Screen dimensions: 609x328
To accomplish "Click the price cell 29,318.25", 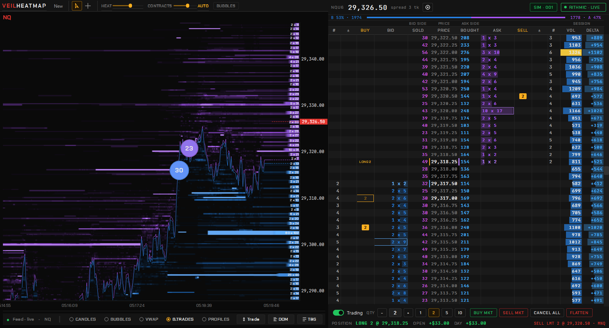I will (x=444, y=162).
